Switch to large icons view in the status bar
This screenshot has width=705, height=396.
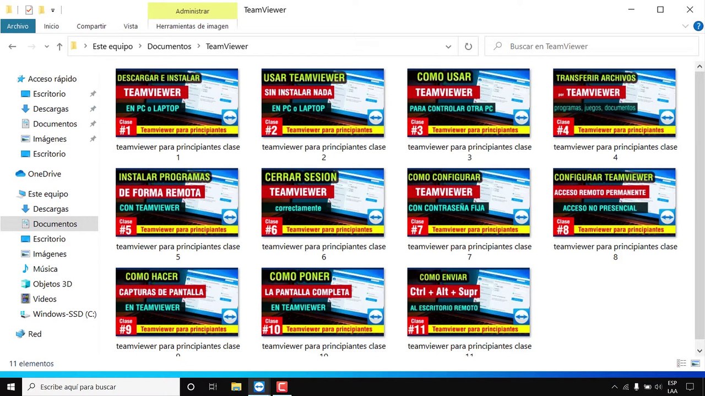[x=695, y=364]
